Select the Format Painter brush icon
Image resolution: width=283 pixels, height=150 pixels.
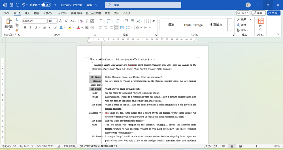17,30
